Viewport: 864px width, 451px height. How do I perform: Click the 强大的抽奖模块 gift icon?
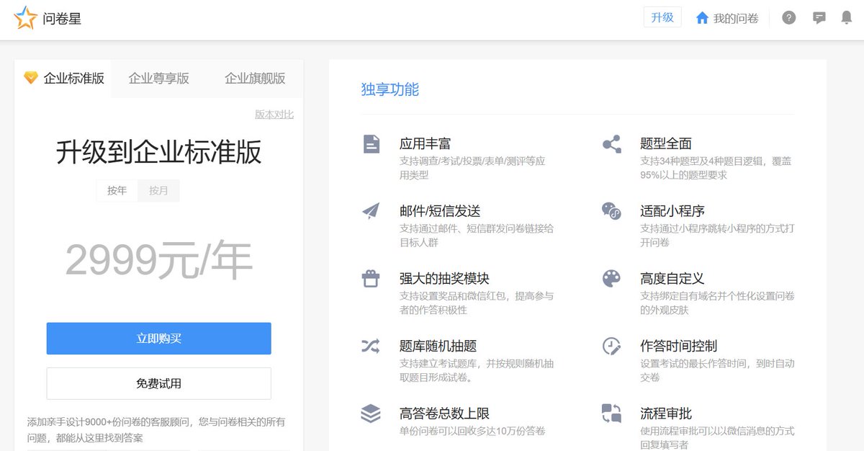pos(371,278)
